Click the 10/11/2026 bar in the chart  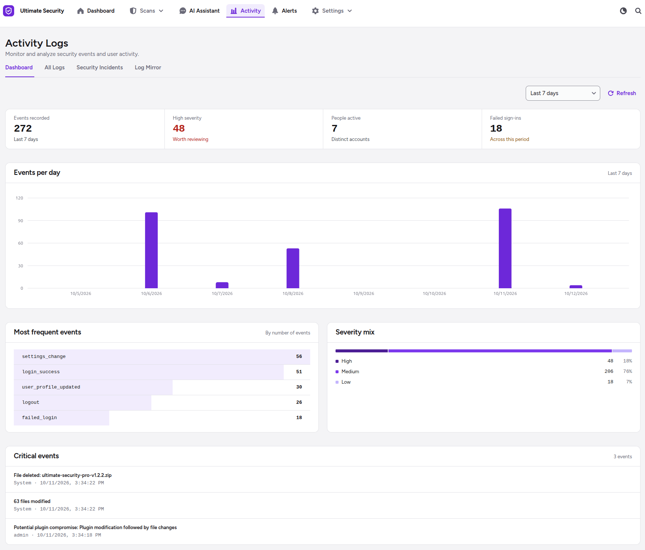pyautogui.click(x=505, y=248)
